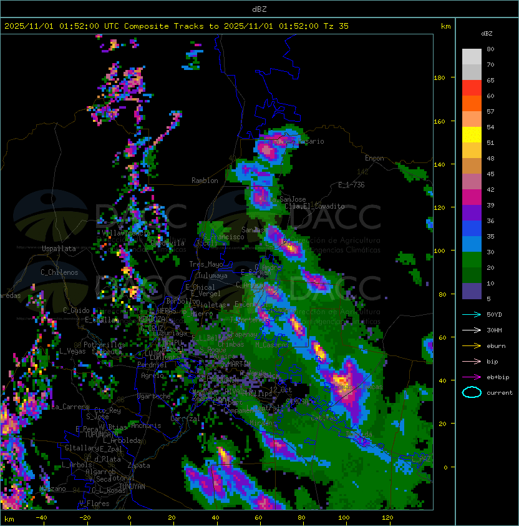Click the Ramblon label on the map
The width and height of the screenshot is (519, 526).
point(205,181)
